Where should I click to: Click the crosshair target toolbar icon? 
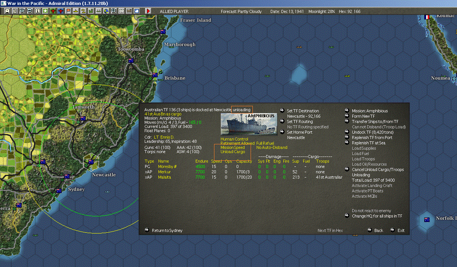click(114, 11)
